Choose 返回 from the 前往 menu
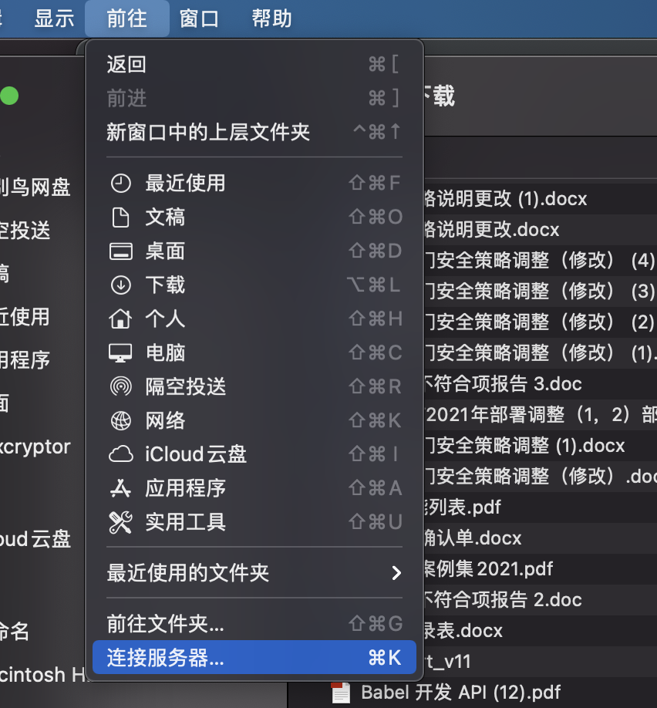Screen dimensions: 657x708 [x=254, y=64]
